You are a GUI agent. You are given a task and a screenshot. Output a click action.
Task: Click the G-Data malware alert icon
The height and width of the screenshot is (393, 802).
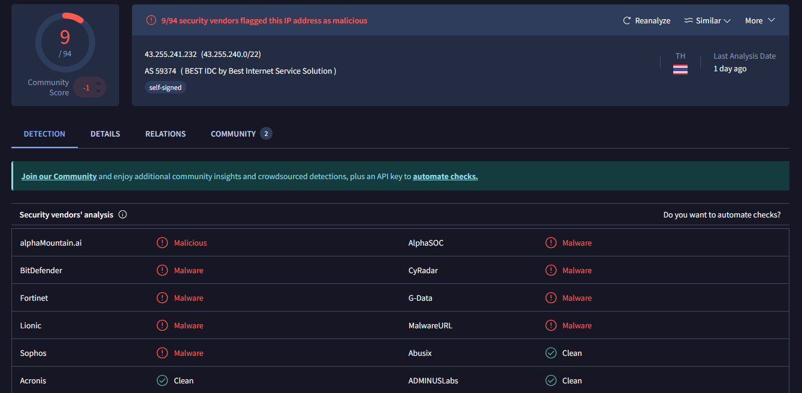tap(551, 298)
